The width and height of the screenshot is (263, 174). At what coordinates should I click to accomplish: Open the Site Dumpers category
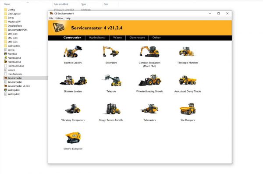click(188, 112)
